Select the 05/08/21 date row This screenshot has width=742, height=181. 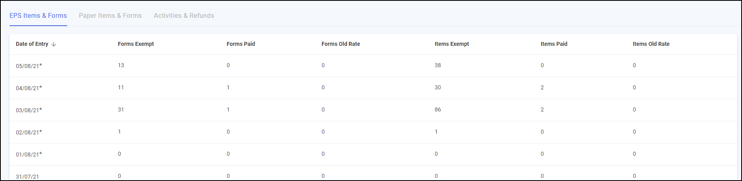(x=29, y=66)
